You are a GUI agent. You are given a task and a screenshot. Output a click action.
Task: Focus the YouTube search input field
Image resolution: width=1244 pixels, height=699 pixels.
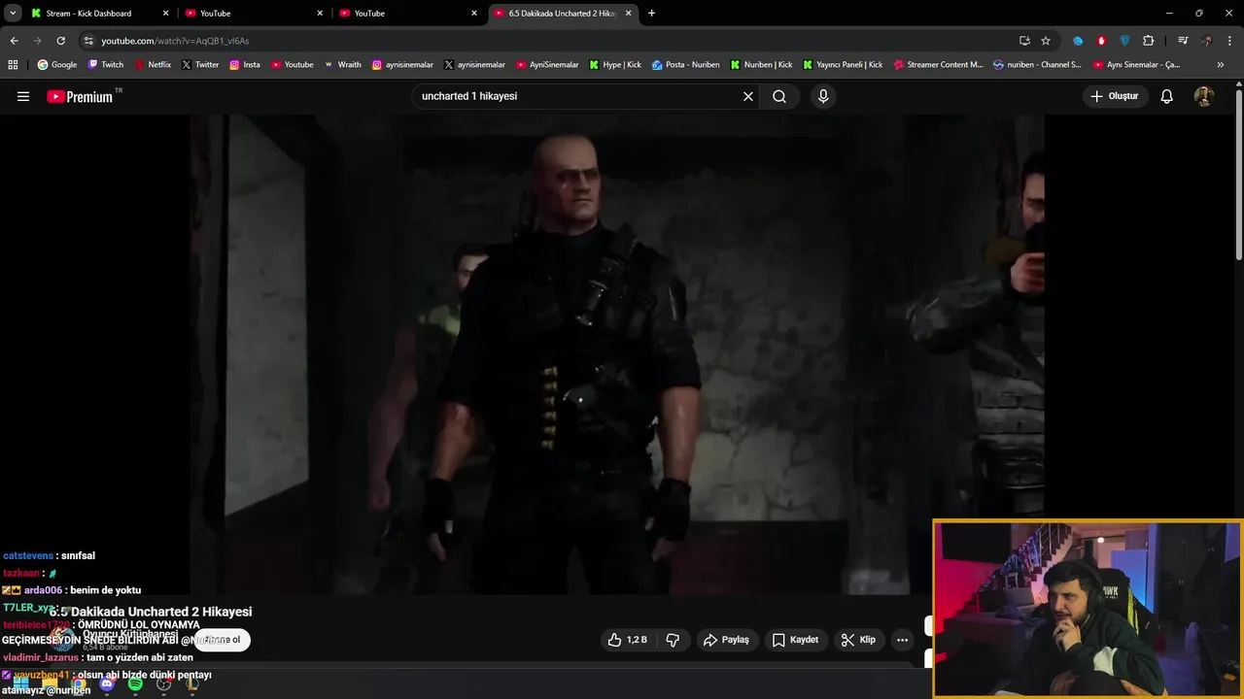click(x=578, y=96)
